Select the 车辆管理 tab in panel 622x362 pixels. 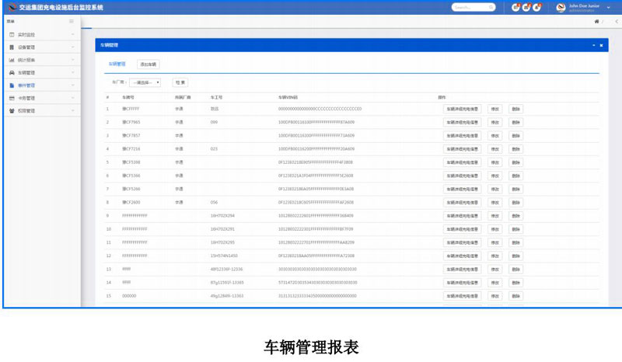pyautogui.click(x=117, y=64)
